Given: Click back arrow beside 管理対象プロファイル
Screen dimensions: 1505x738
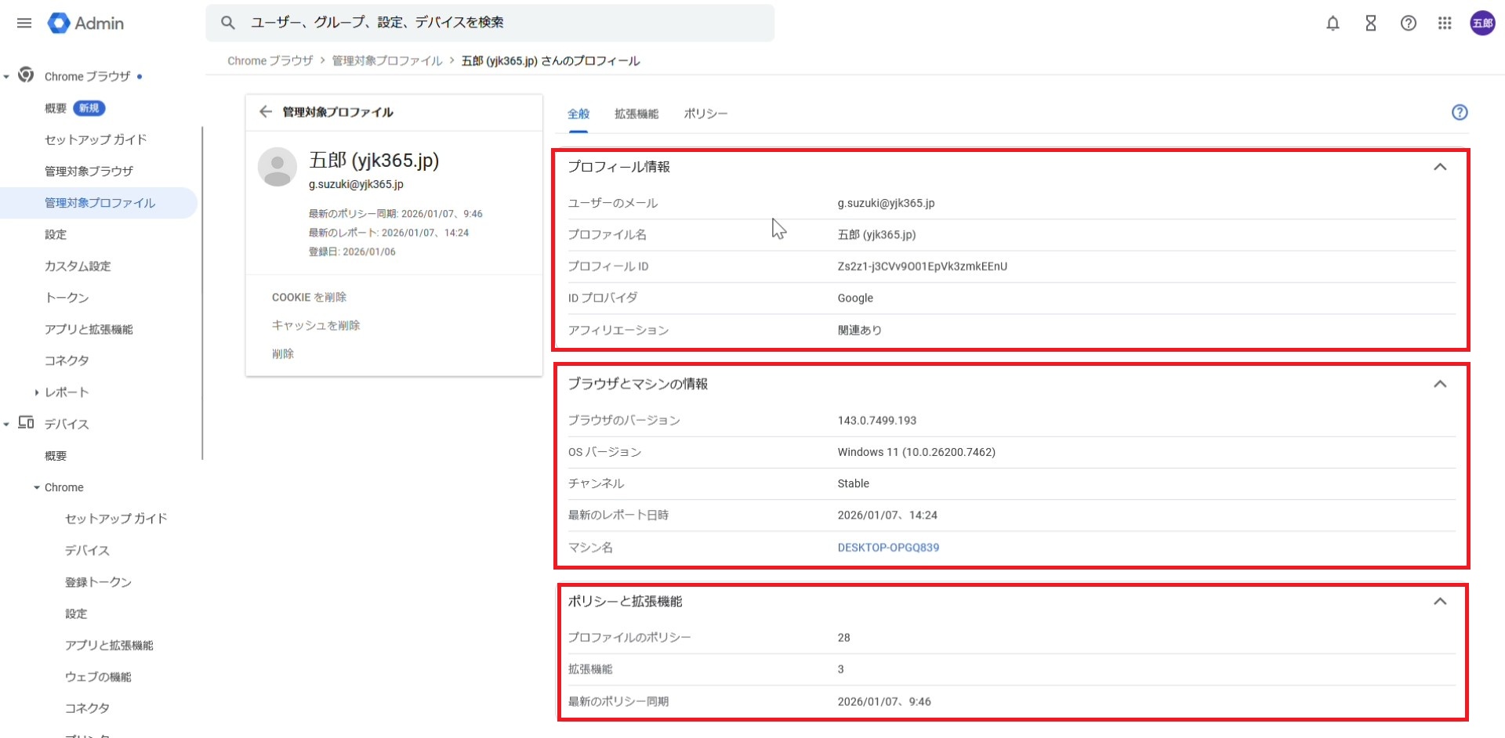Looking at the screenshot, I should [266, 112].
